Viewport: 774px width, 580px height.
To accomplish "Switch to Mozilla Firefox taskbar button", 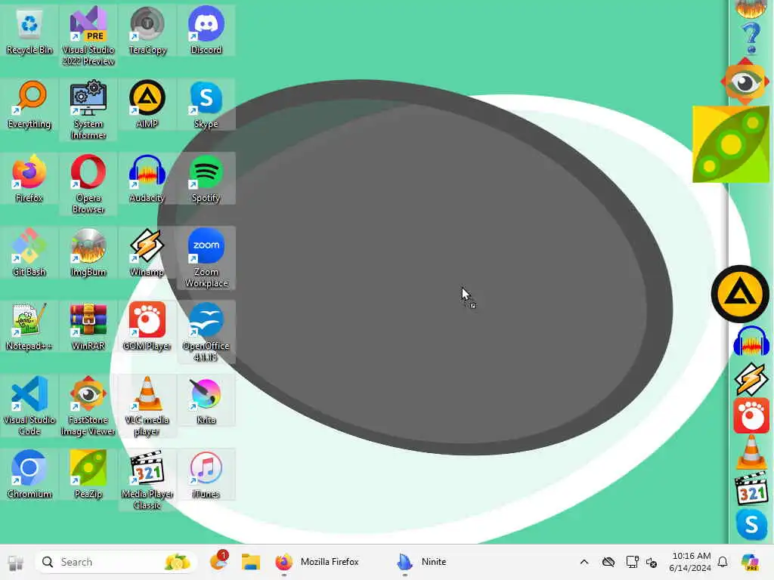I will [318, 562].
